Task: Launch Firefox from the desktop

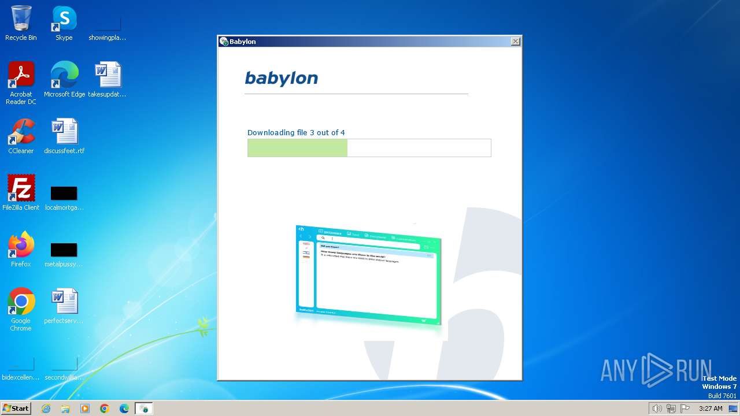Action: pos(21,250)
